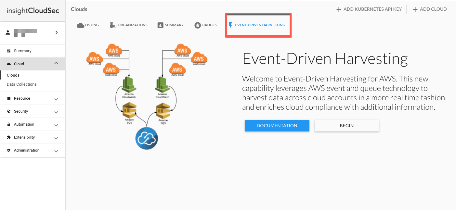Click the welcome description paragraph
This screenshot has height=210, width=456.
pos(344,93)
